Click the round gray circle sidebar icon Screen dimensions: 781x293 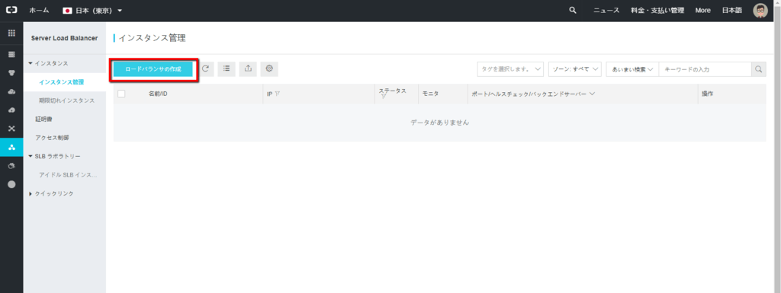(11, 184)
